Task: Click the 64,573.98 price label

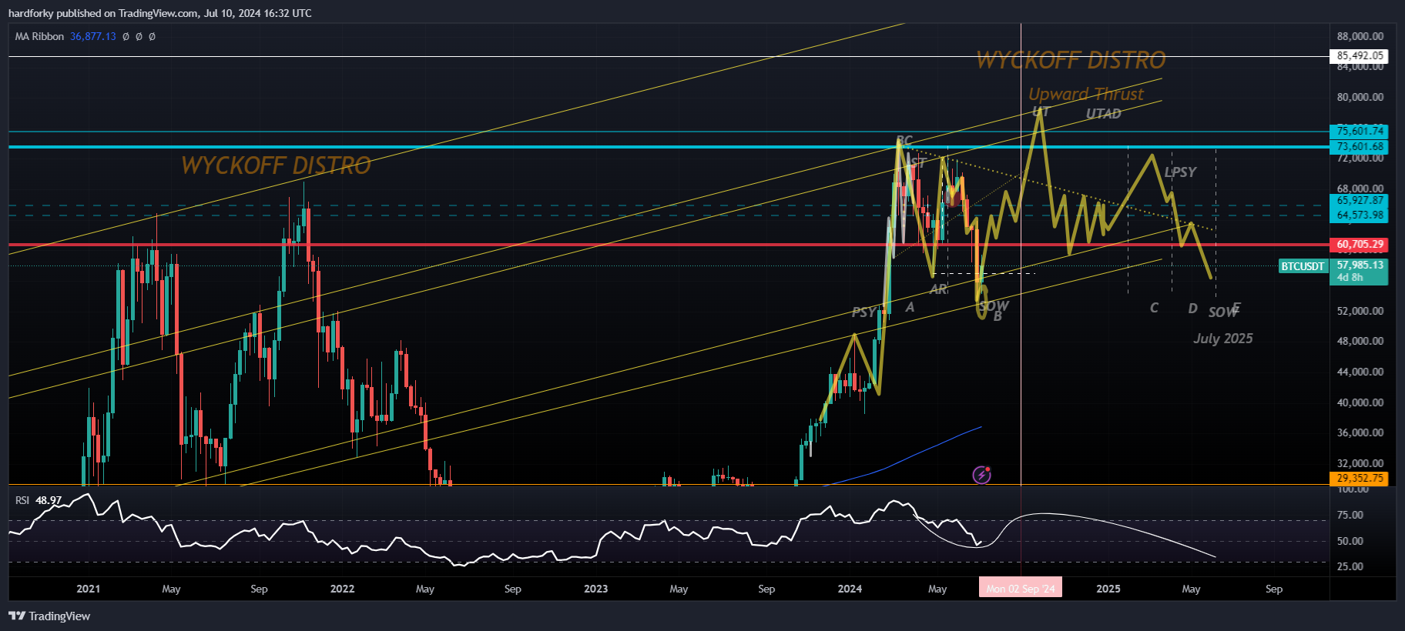Action: click(x=1360, y=215)
